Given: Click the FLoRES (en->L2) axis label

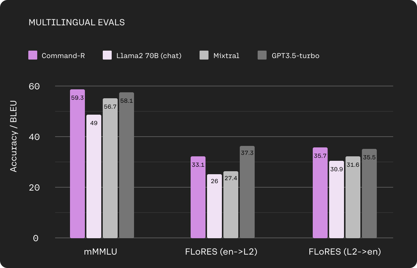Looking at the screenshot, I should click(x=221, y=252).
